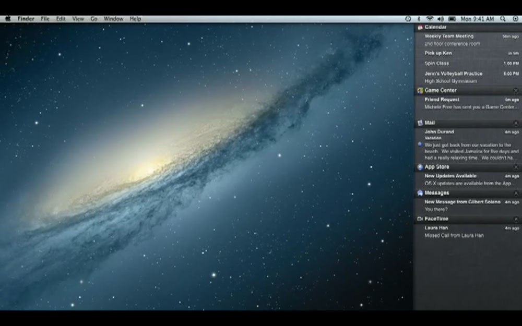
Task: Toggle the Notification Center icon
Action: [x=515, y=19]
